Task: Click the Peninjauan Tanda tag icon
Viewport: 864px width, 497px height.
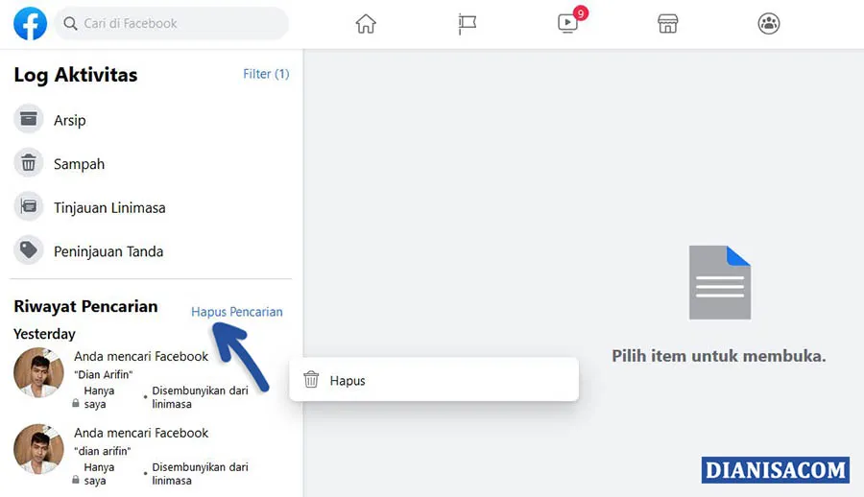Action: [29, 250]
